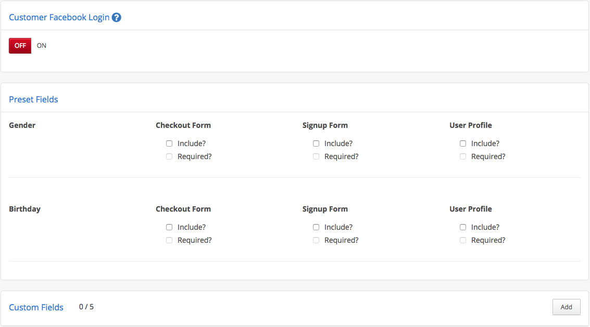Tick Birthday User Profile Include checkbox

[463, 227]
